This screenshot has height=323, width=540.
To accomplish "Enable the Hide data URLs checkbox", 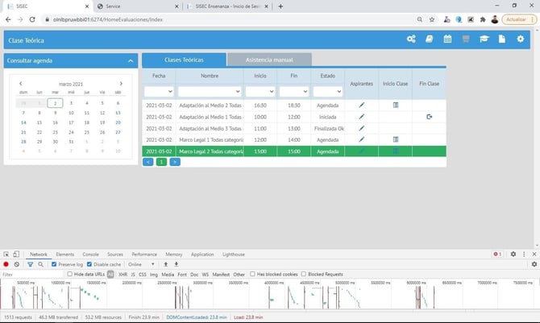I will 70,275.
